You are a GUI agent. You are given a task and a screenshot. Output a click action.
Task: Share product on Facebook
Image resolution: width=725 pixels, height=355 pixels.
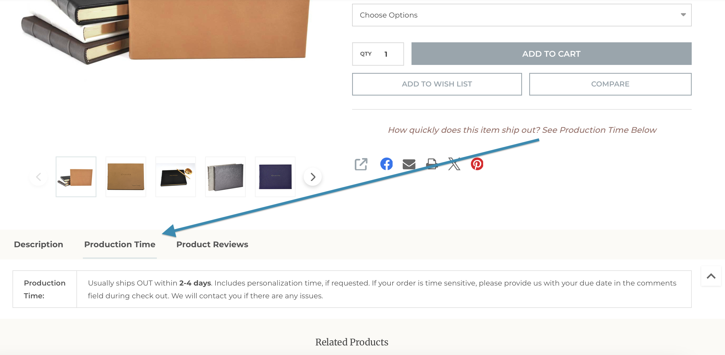(x=386, y=164)
